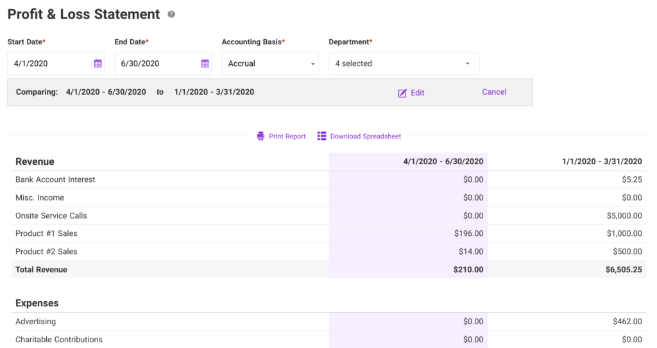
Task: Open the Department multi-select dropdown
Action: point(404,63)
